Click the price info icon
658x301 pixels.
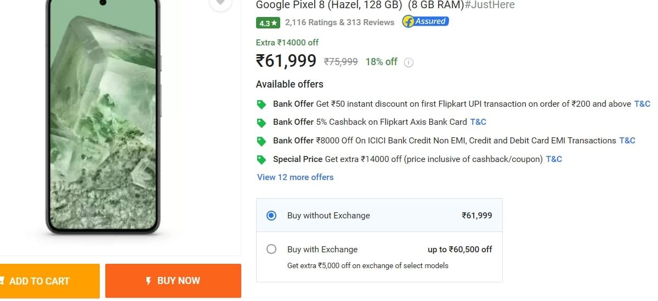pos(409,62)
